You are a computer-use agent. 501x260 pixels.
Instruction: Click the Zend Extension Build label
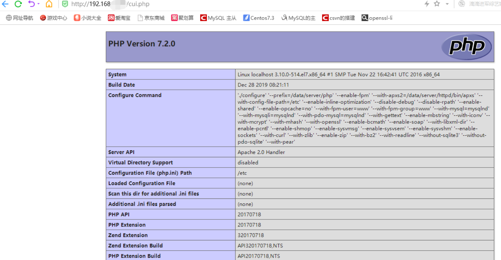pos(135,245)
